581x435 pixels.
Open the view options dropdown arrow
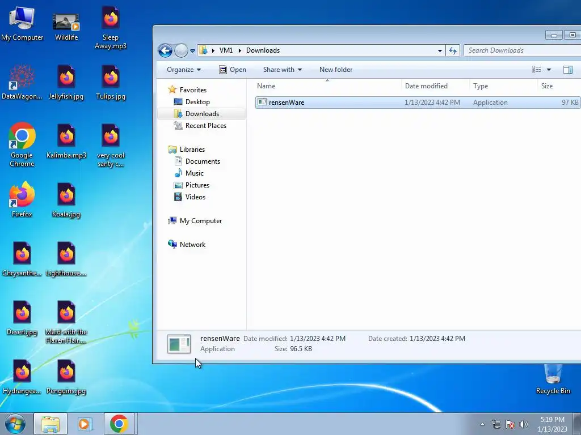[x=549, y=70]
